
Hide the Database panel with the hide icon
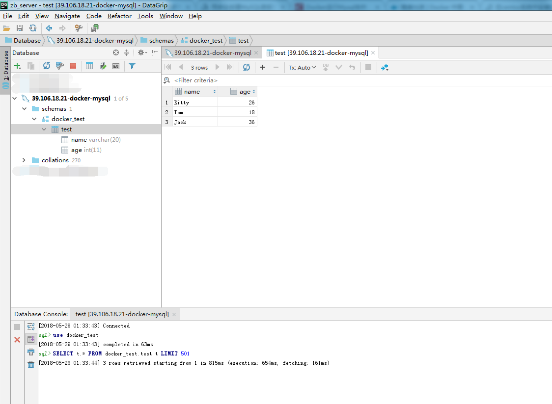[155, 53]
